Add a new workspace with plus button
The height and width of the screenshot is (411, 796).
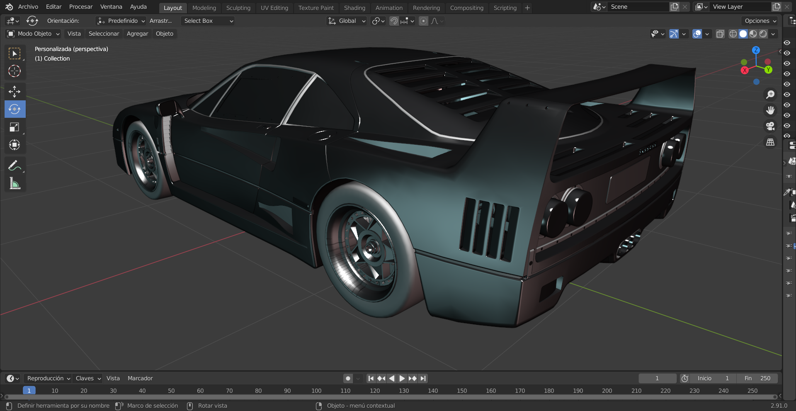[x=527, y=8]
